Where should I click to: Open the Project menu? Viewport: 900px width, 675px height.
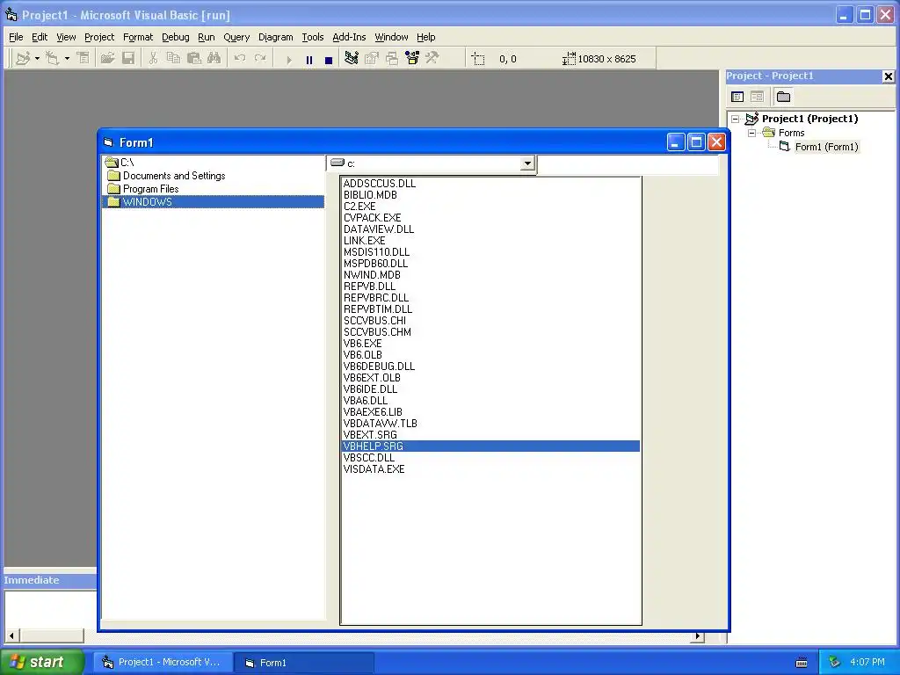tap(99, 37)
